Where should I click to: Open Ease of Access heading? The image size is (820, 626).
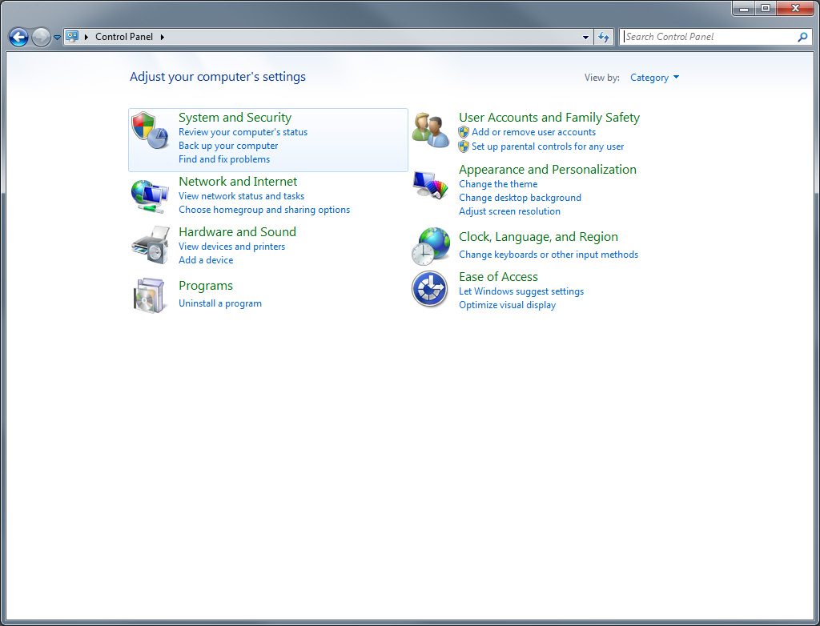click(498, 277)
